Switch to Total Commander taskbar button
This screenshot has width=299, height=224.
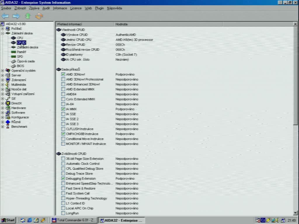point(74,220)
